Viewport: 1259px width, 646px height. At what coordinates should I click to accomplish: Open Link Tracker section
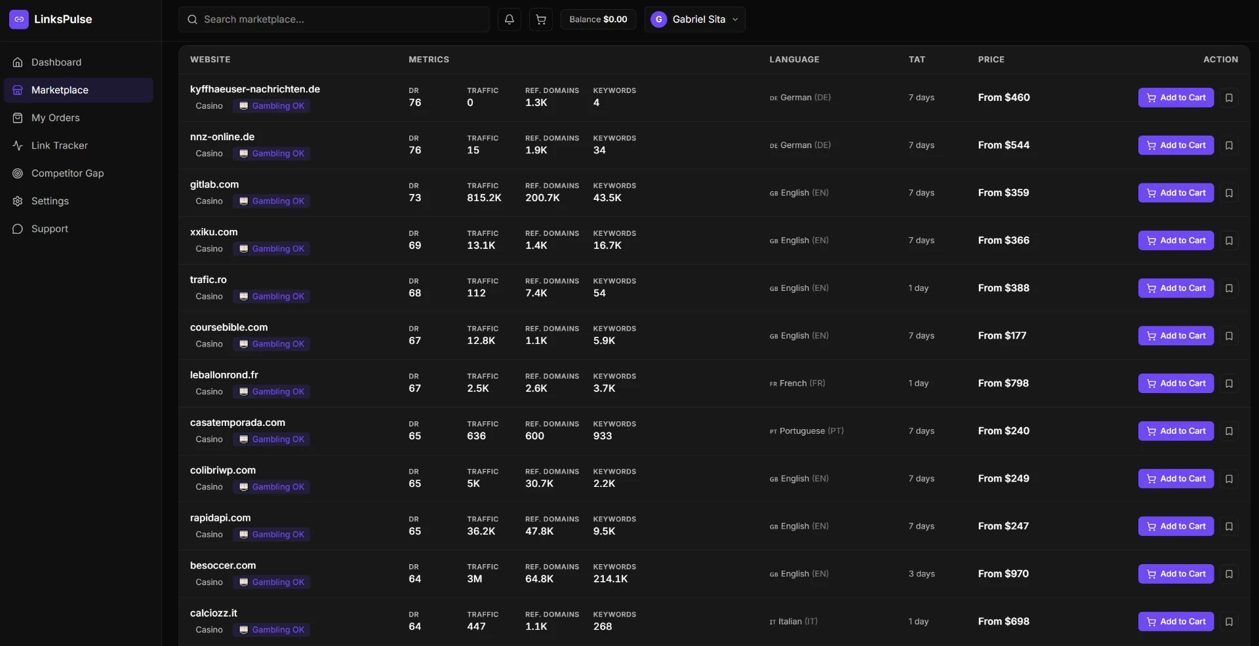(79, 145)
